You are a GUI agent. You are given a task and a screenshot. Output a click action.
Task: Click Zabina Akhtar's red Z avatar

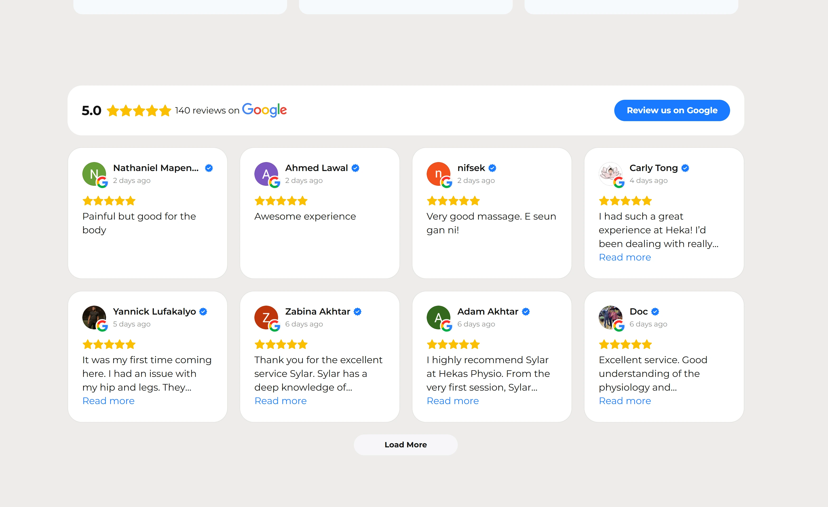click(265, 317)
